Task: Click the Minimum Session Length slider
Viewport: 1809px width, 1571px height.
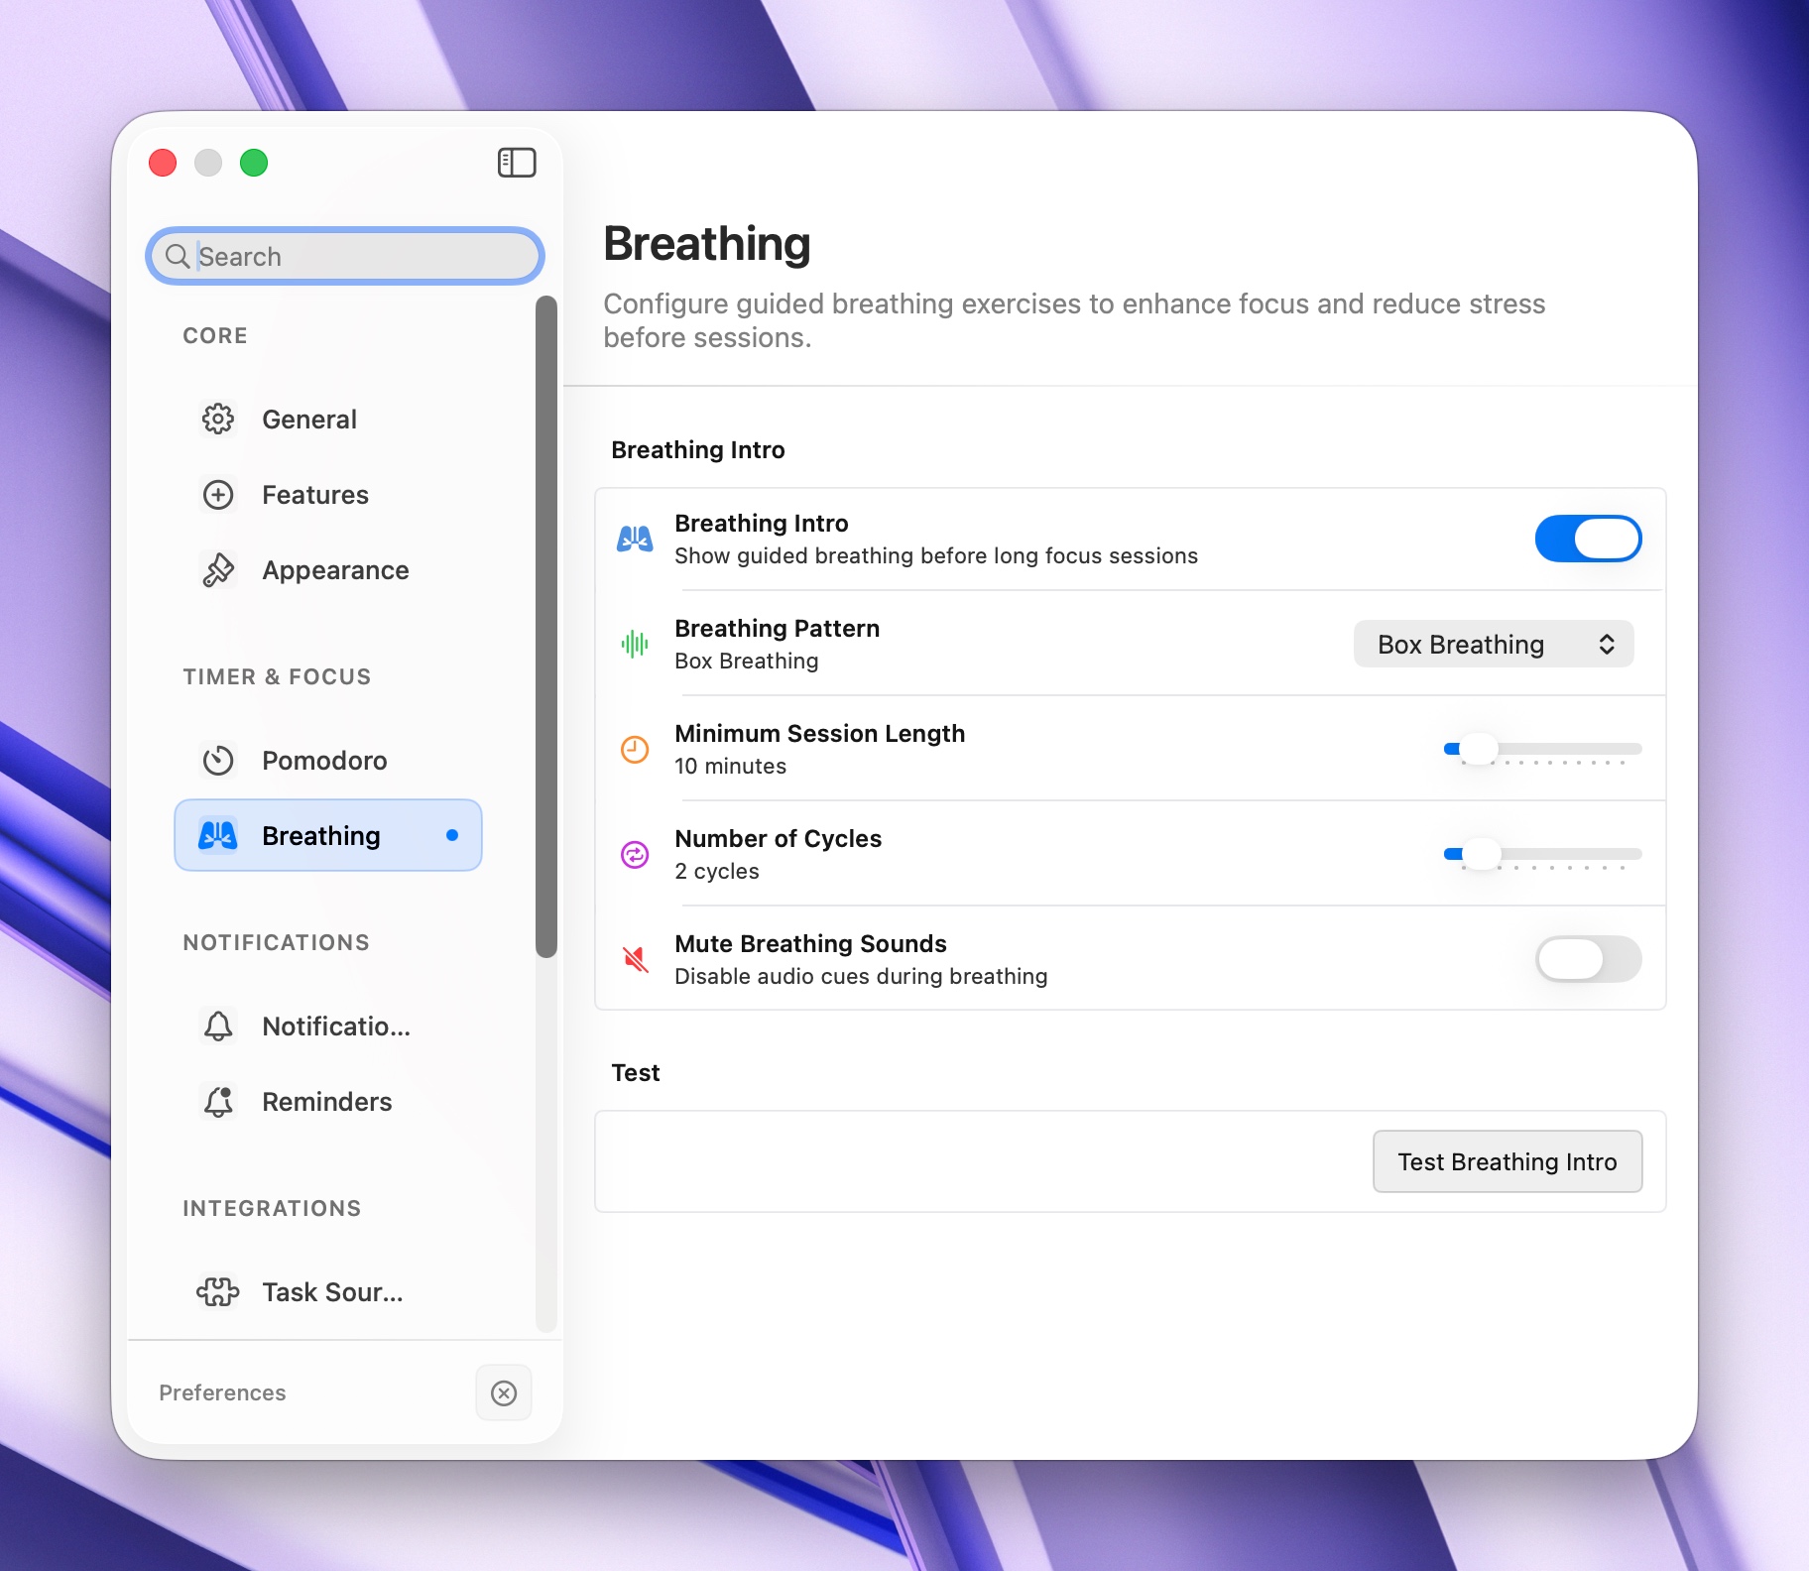Action: point(1542,749)
